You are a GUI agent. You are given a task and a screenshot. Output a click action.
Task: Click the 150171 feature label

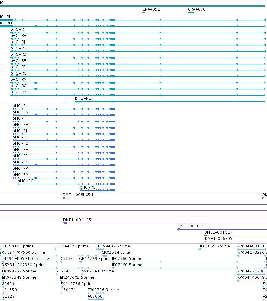(68, 290)
